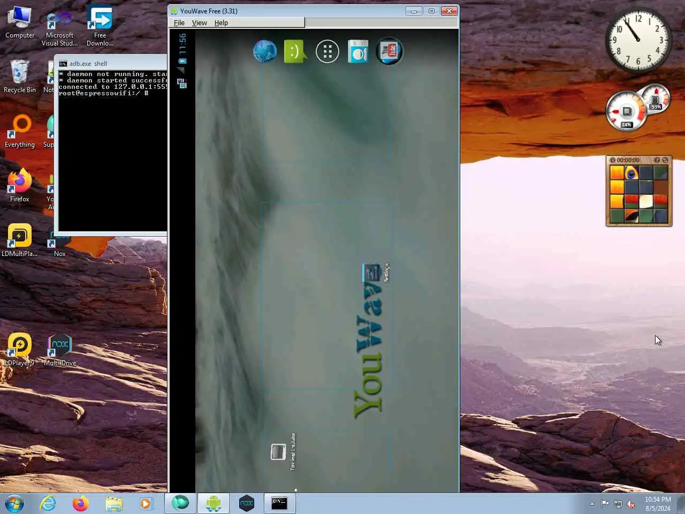Tap the notification icon below signal
Screen dimensions: 685x514
click(182, 84)
